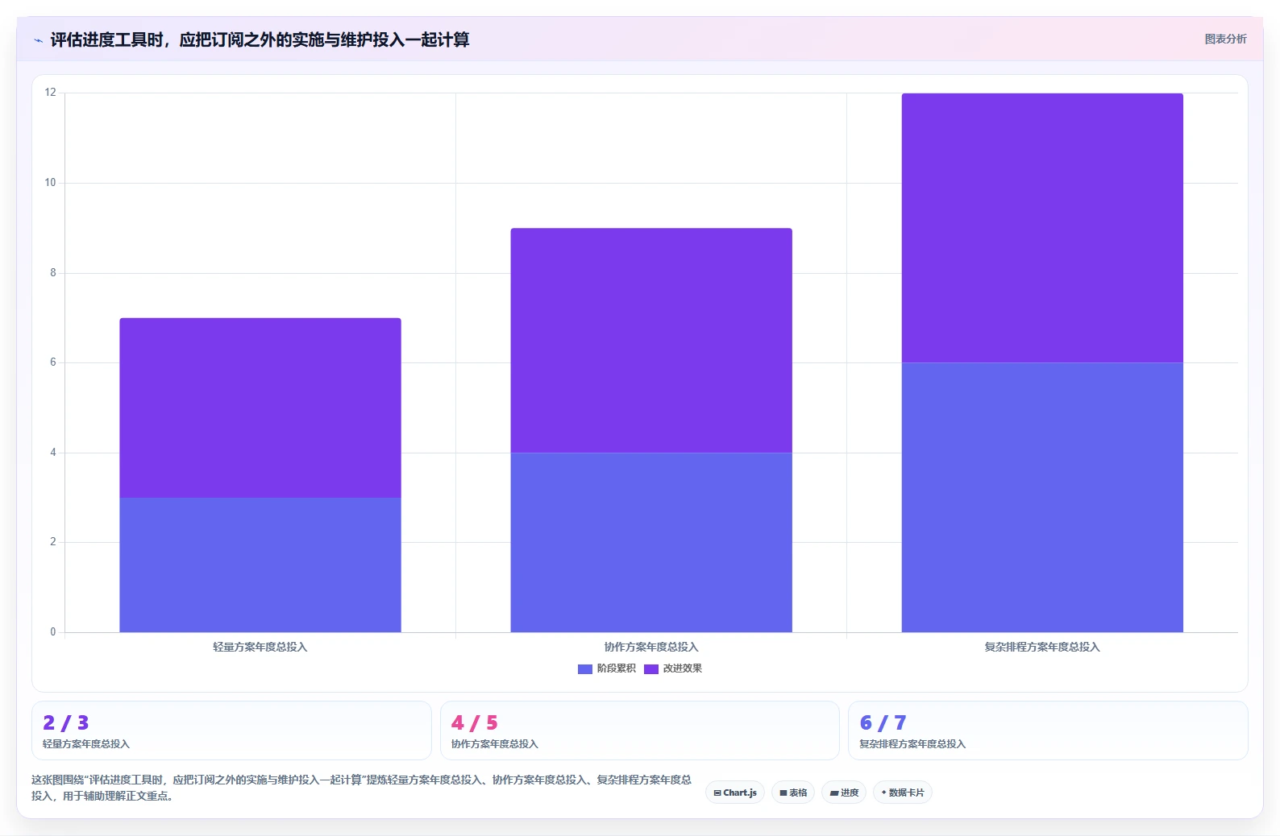
Task: Click the 复杂排程方案年度总投入 axis label
Action: pyautogui.click(x=1042, y=647)
